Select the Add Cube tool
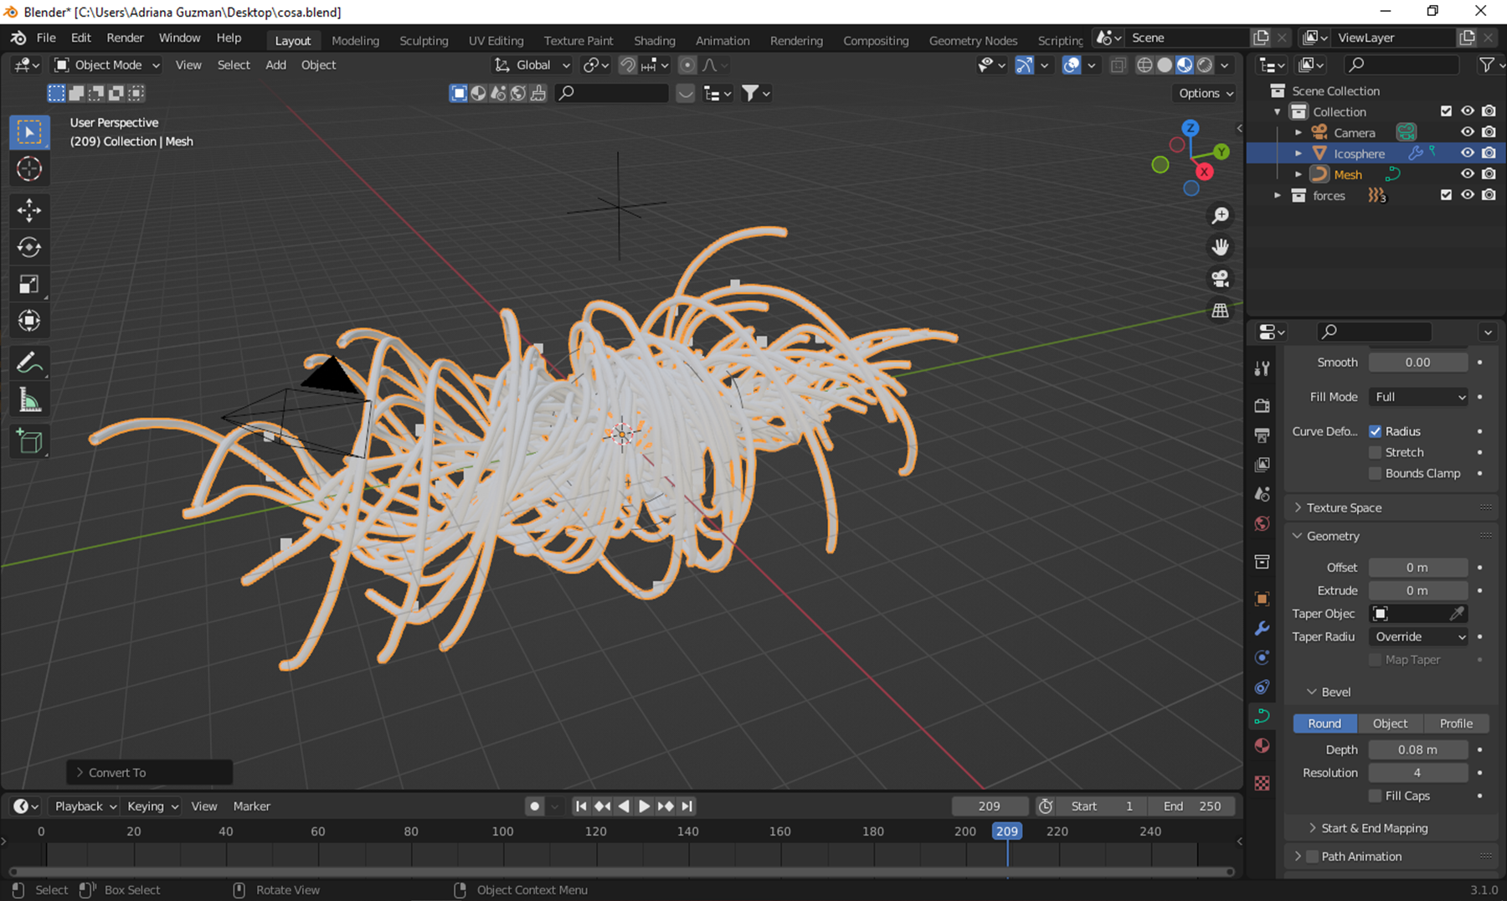 29,441
